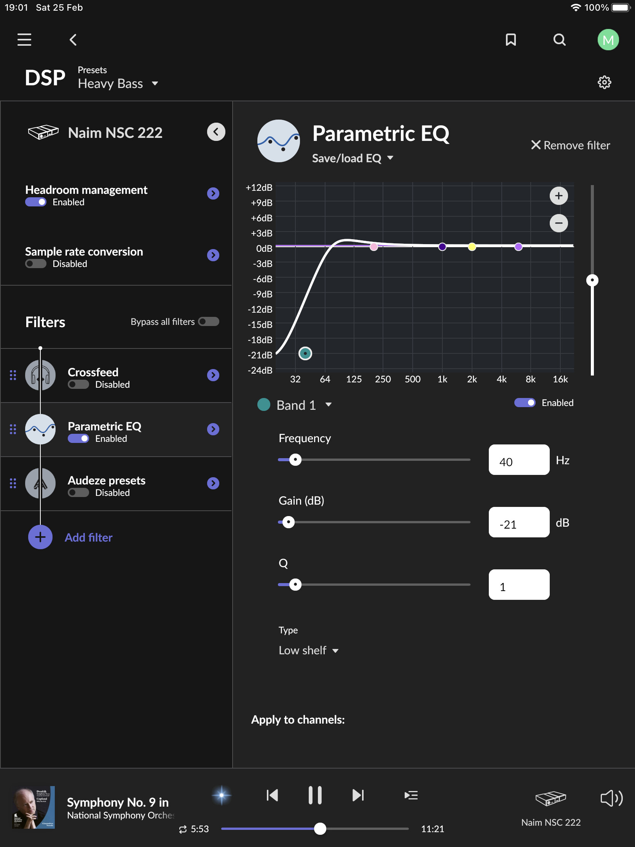Click Remove filter

pyautogui.click(x=570, y=145)
